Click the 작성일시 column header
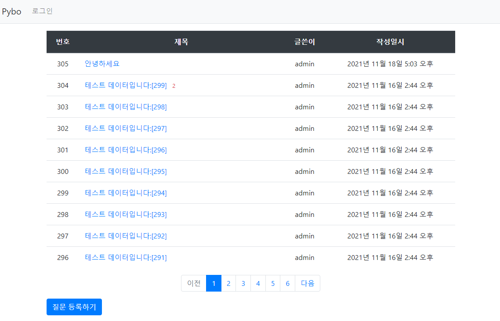 pos(390,42)
